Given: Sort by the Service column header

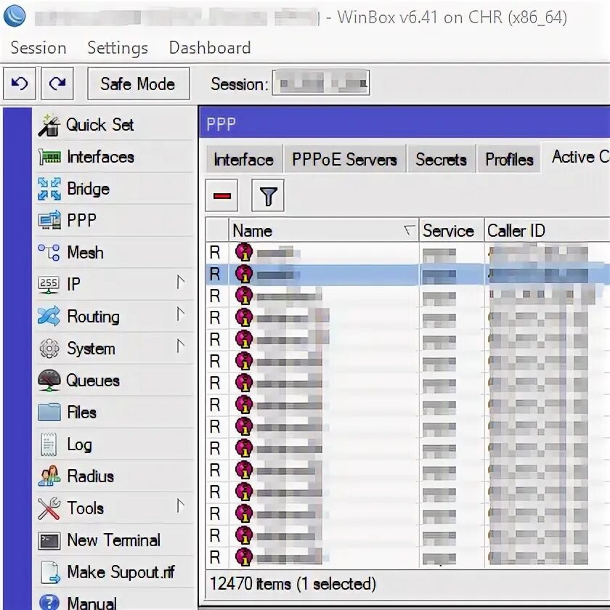Looking at the screenshot, I should 452,230.
